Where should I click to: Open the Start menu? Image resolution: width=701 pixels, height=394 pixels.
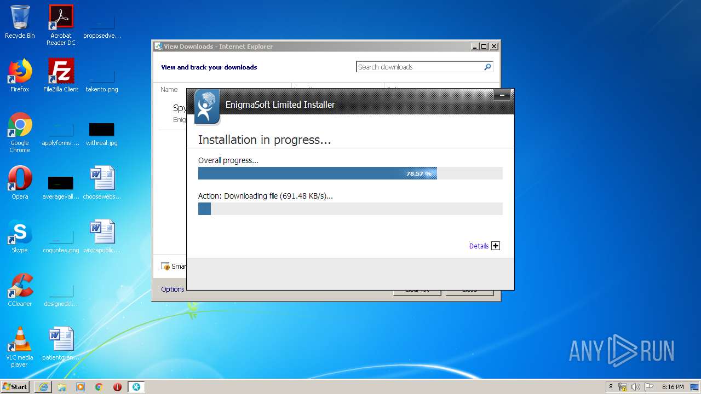[x=15, y=387]
